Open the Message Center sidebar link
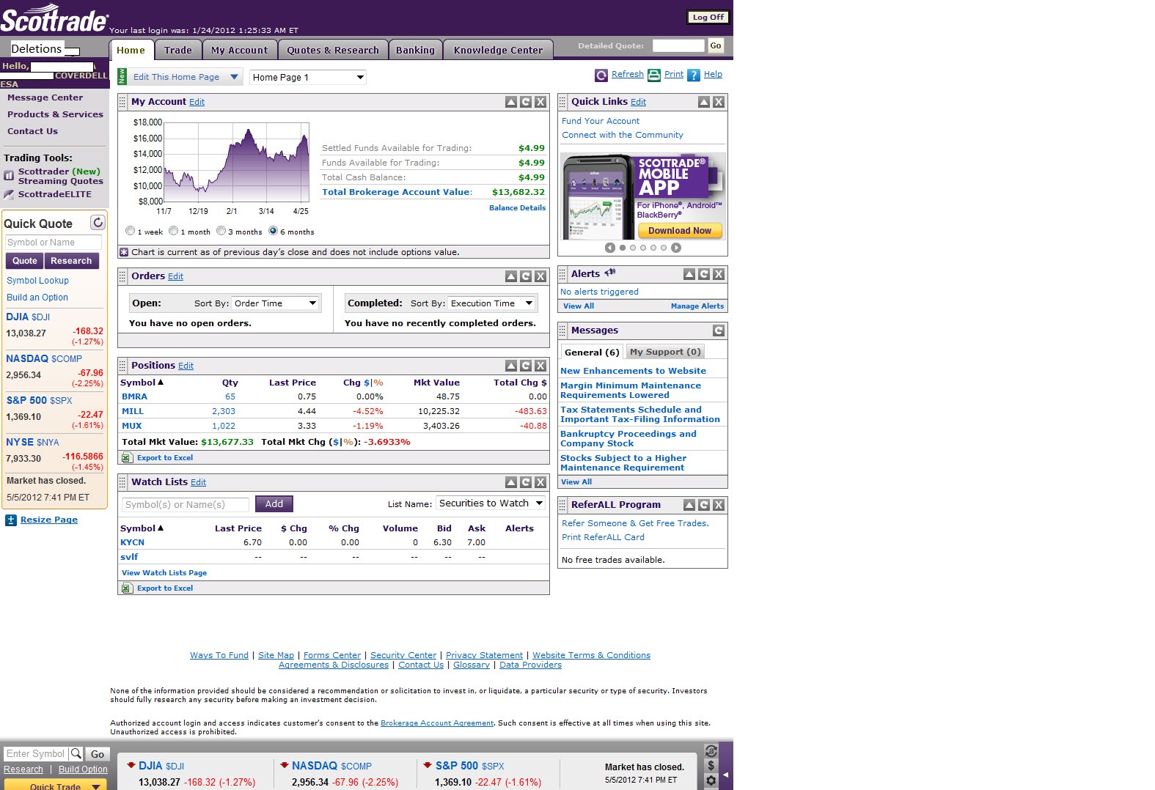Viewport: 1155px width, 790px height. point(45,97)
